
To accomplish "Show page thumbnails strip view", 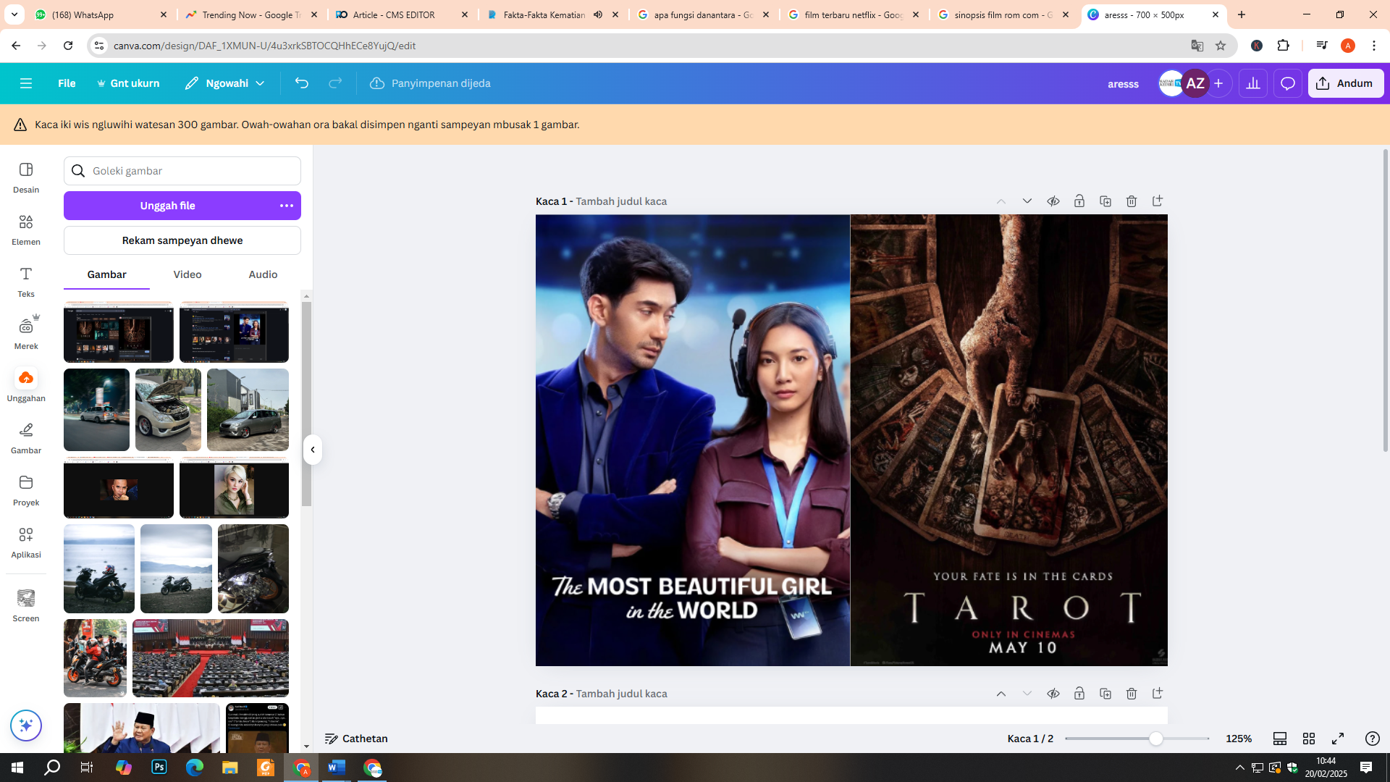I will tap(1280, 739).
